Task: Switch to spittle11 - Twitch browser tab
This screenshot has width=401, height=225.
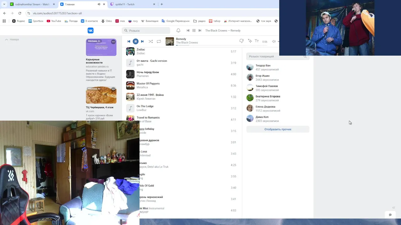Action: [133, 4]
